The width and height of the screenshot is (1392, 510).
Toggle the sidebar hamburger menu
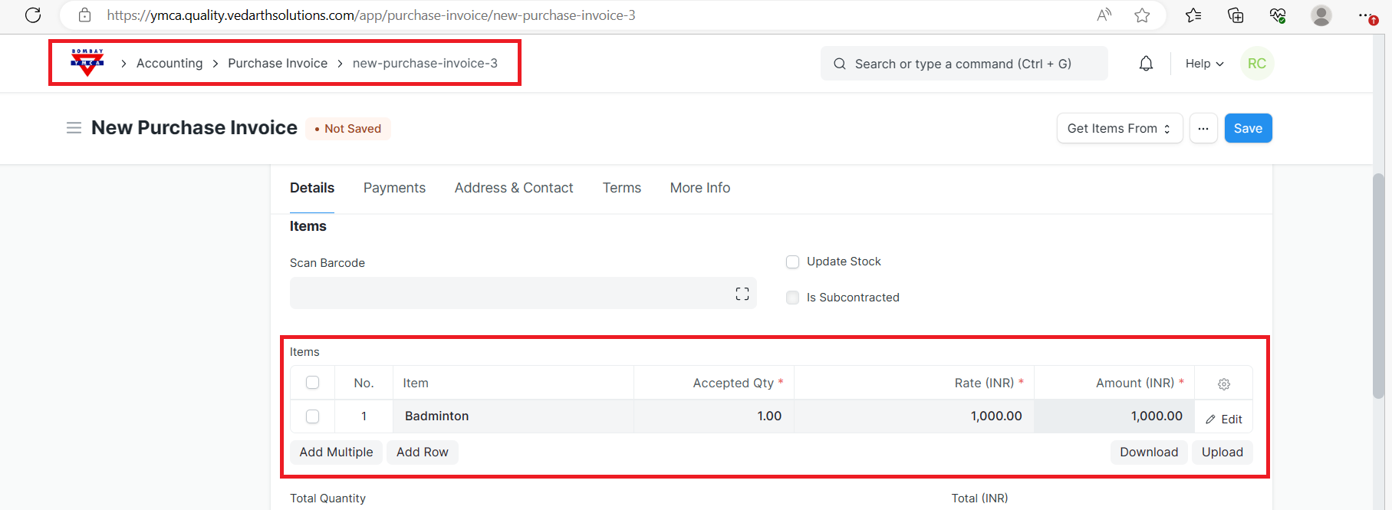click(x=74, y=128)
